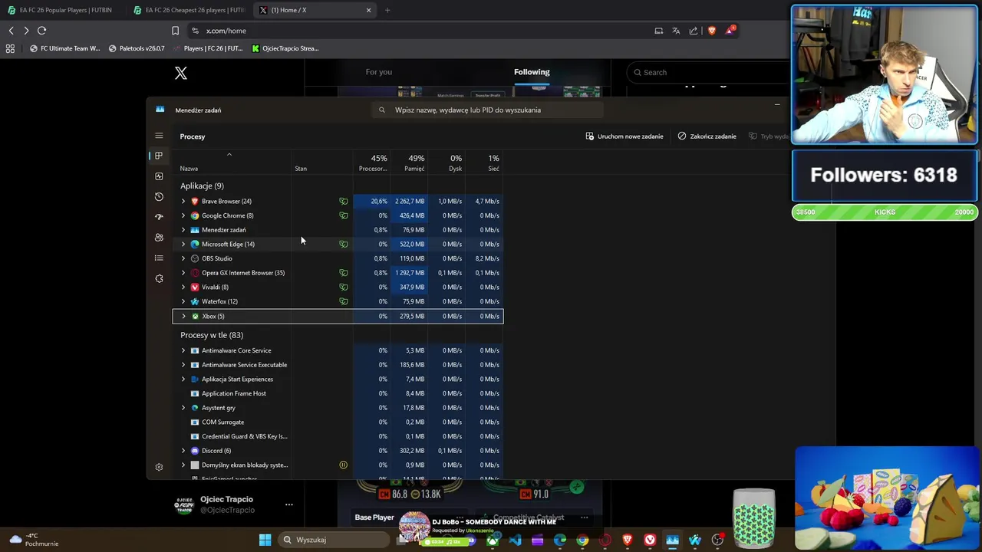Open the Ojciec Trapcio account options menu
The height and width of the screenshot is (552, 982).
tap(289, 504)
